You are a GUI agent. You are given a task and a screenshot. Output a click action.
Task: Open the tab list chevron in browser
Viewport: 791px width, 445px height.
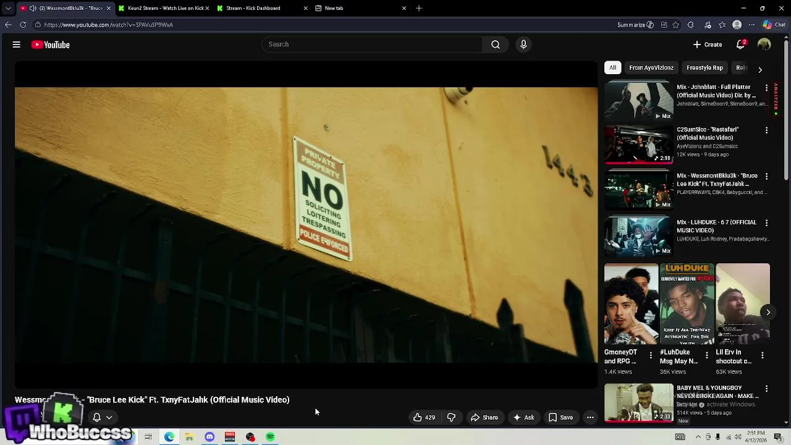(x=7, y=8)
